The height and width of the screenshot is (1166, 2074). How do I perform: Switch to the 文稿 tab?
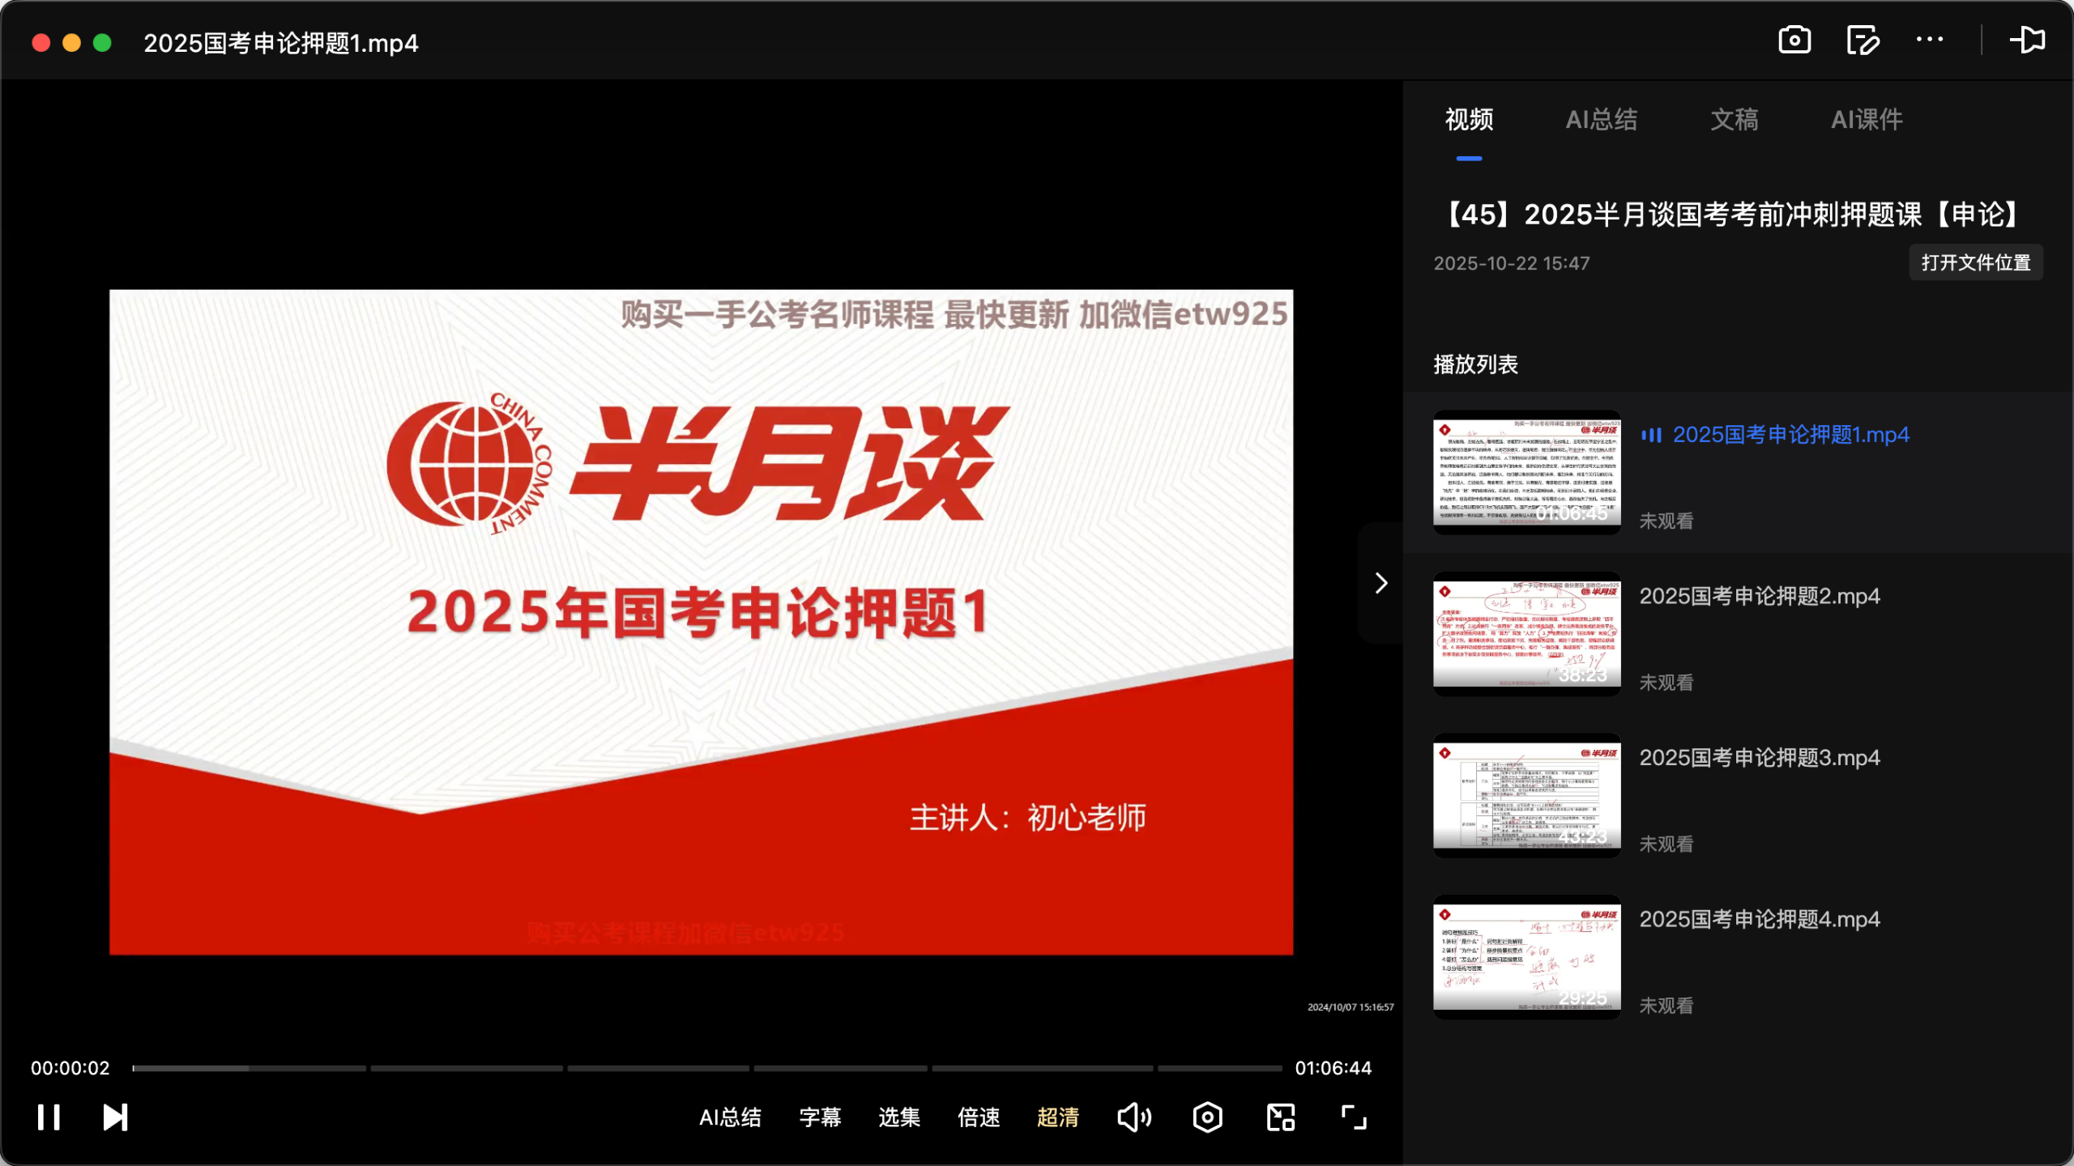pos(1734,120)
